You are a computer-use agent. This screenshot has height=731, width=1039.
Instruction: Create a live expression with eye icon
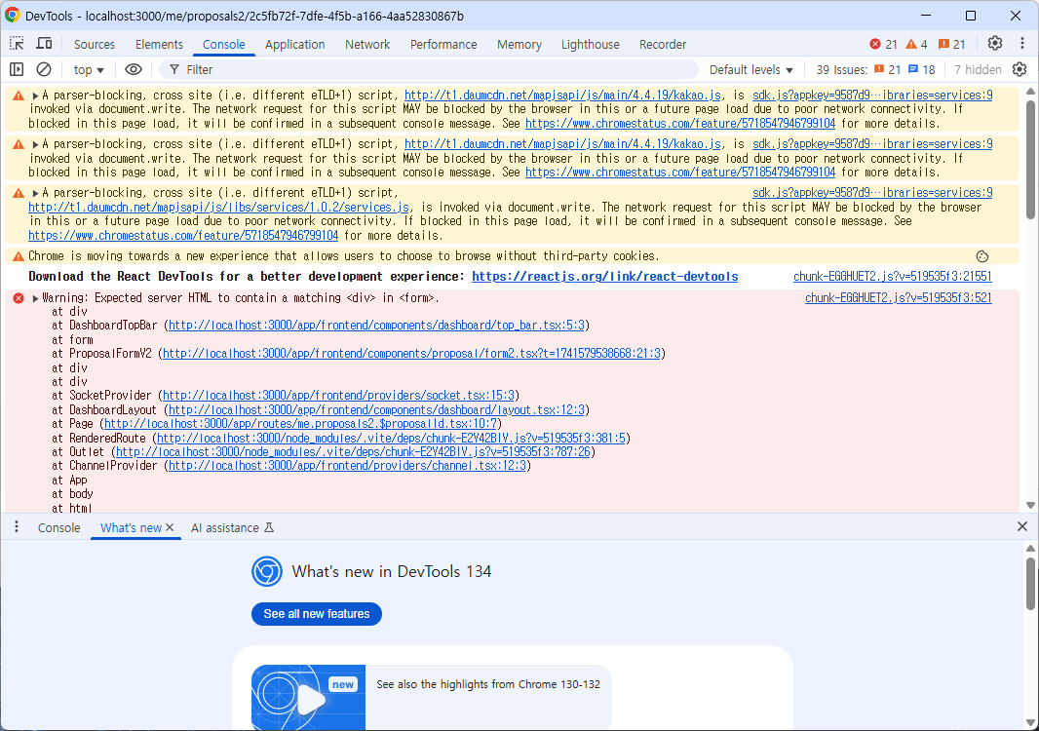134,69
